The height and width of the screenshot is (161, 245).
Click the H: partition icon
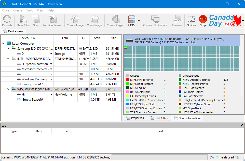tap(19, 95)
